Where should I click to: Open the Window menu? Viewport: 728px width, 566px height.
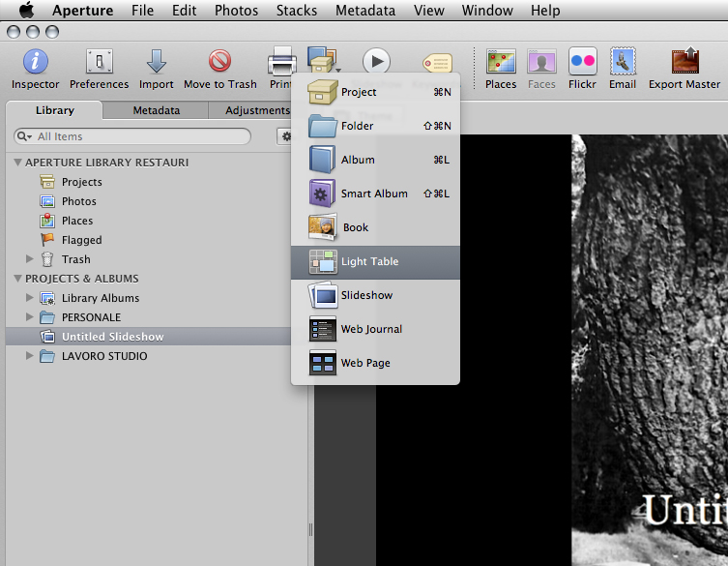pos(487,11)
